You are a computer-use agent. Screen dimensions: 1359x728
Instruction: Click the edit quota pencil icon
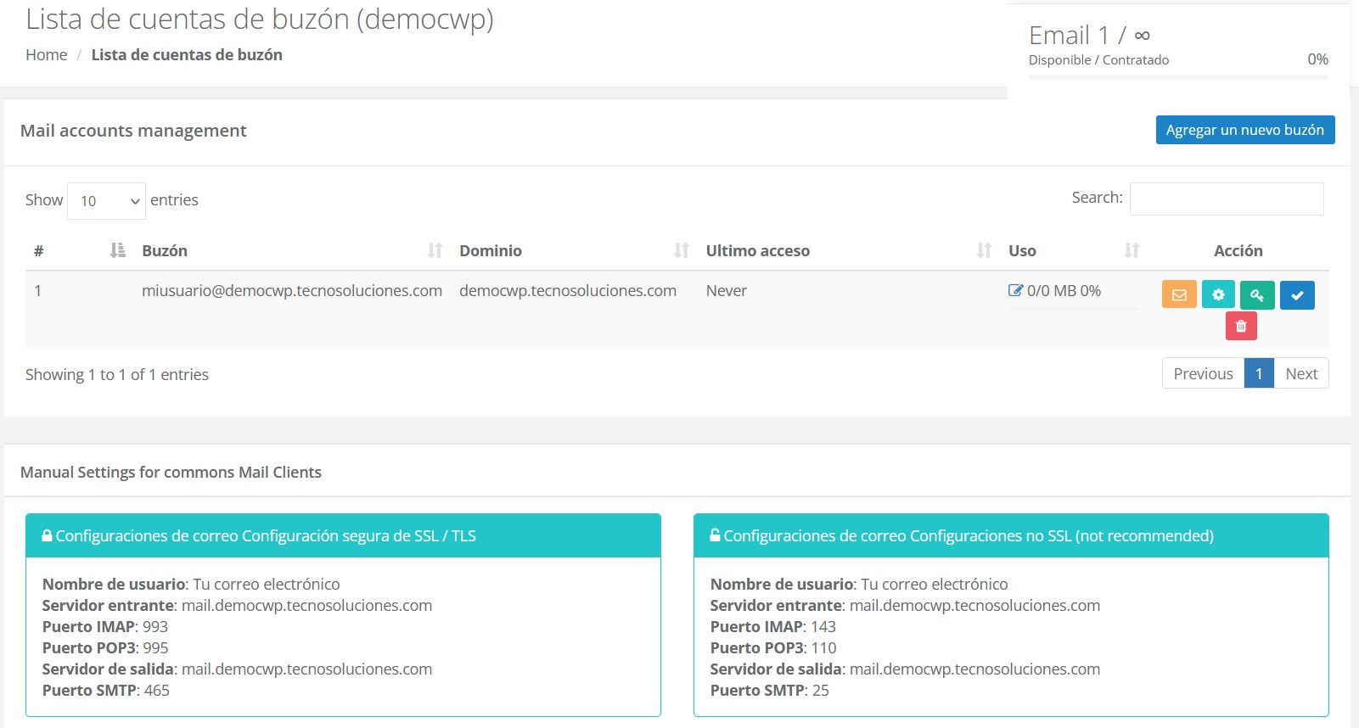tap(1015, 290)
